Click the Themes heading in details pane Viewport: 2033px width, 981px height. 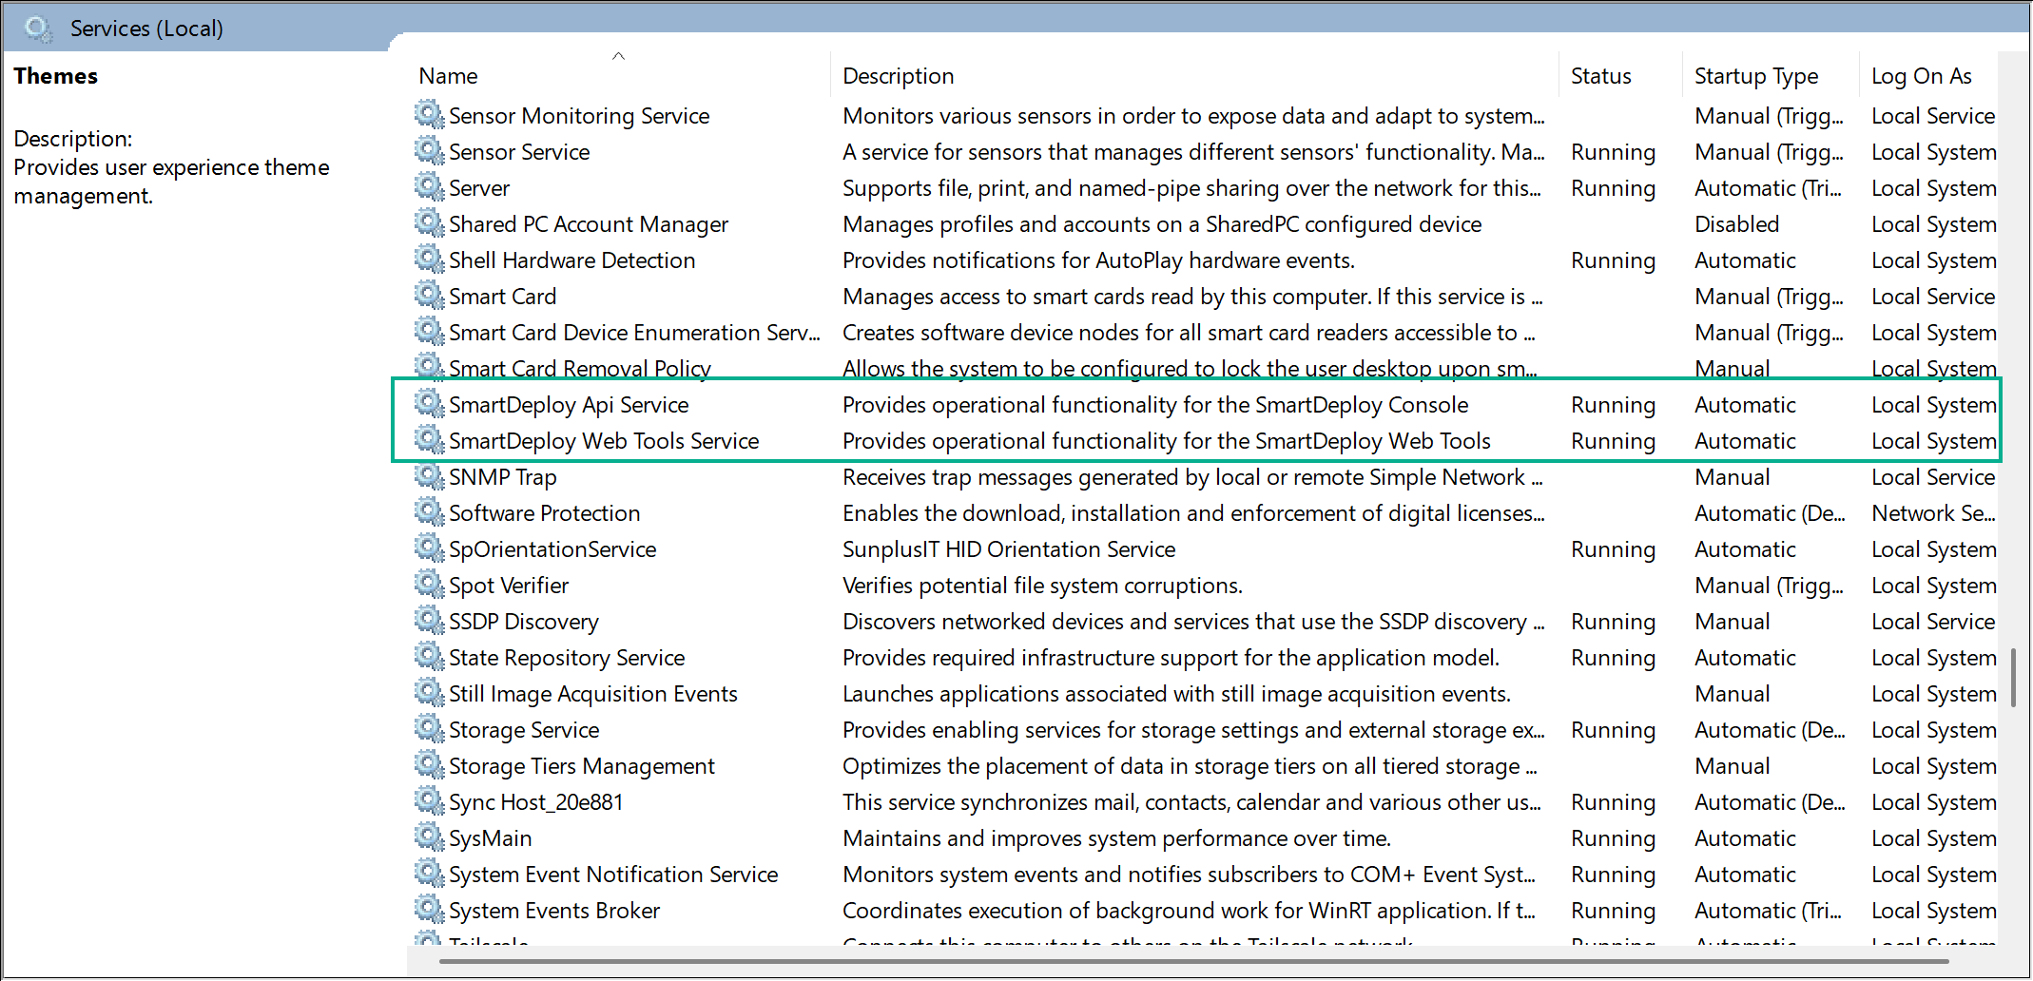(55, 76)
